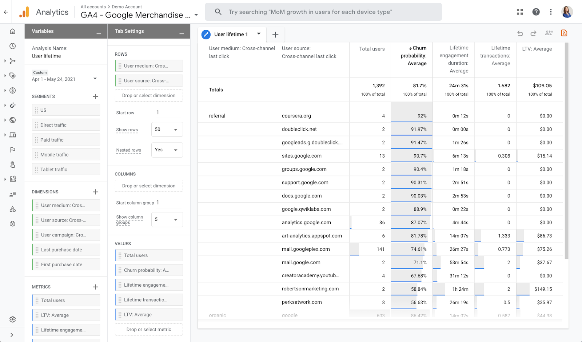The width and height of the screenshot is (582, 342).
Task: Click the share exploration people icon
Action: tap(549, 33)
